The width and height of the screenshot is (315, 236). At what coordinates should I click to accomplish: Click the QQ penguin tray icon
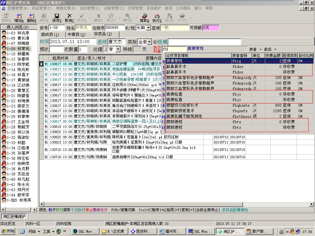tap(293, 232)
